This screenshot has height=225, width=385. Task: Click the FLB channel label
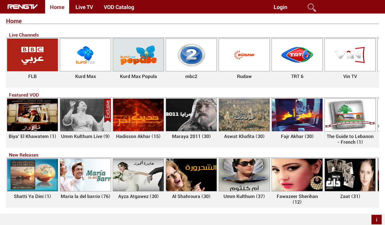pyautogui.click(x=32, y=76)
